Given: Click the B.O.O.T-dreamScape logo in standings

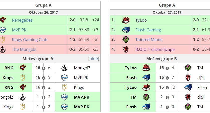Looking at the screenshot, I should pos(126,49).
